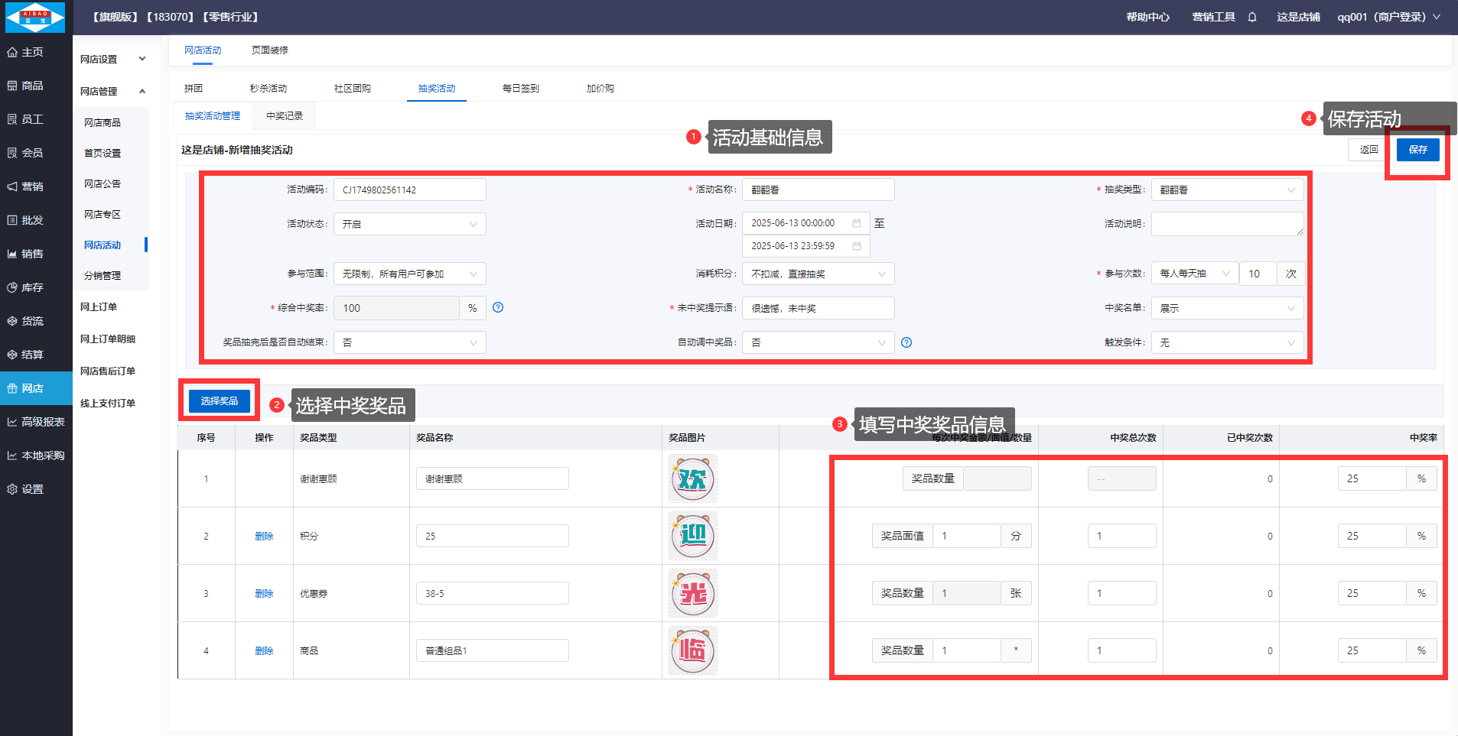Open calendar icon in end date field
Viewport: 1458px width, 736px height.
click(x=857, y=246)
